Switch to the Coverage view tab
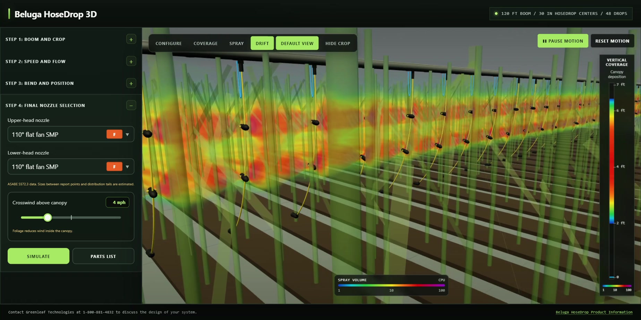The image size is (641, 320). pos(206,43)
